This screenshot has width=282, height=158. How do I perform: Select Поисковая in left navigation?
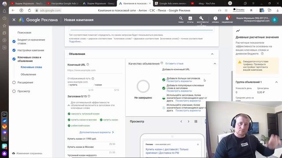coord(24,32)
